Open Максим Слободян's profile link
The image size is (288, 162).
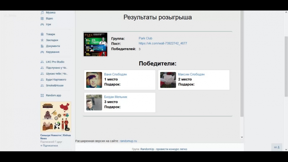191,75
